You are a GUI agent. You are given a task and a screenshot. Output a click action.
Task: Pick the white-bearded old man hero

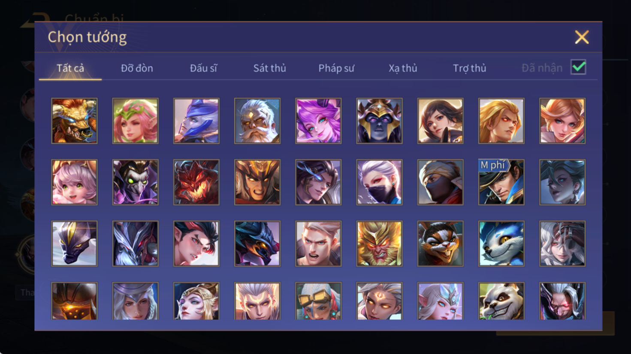[x=257, y=121]
